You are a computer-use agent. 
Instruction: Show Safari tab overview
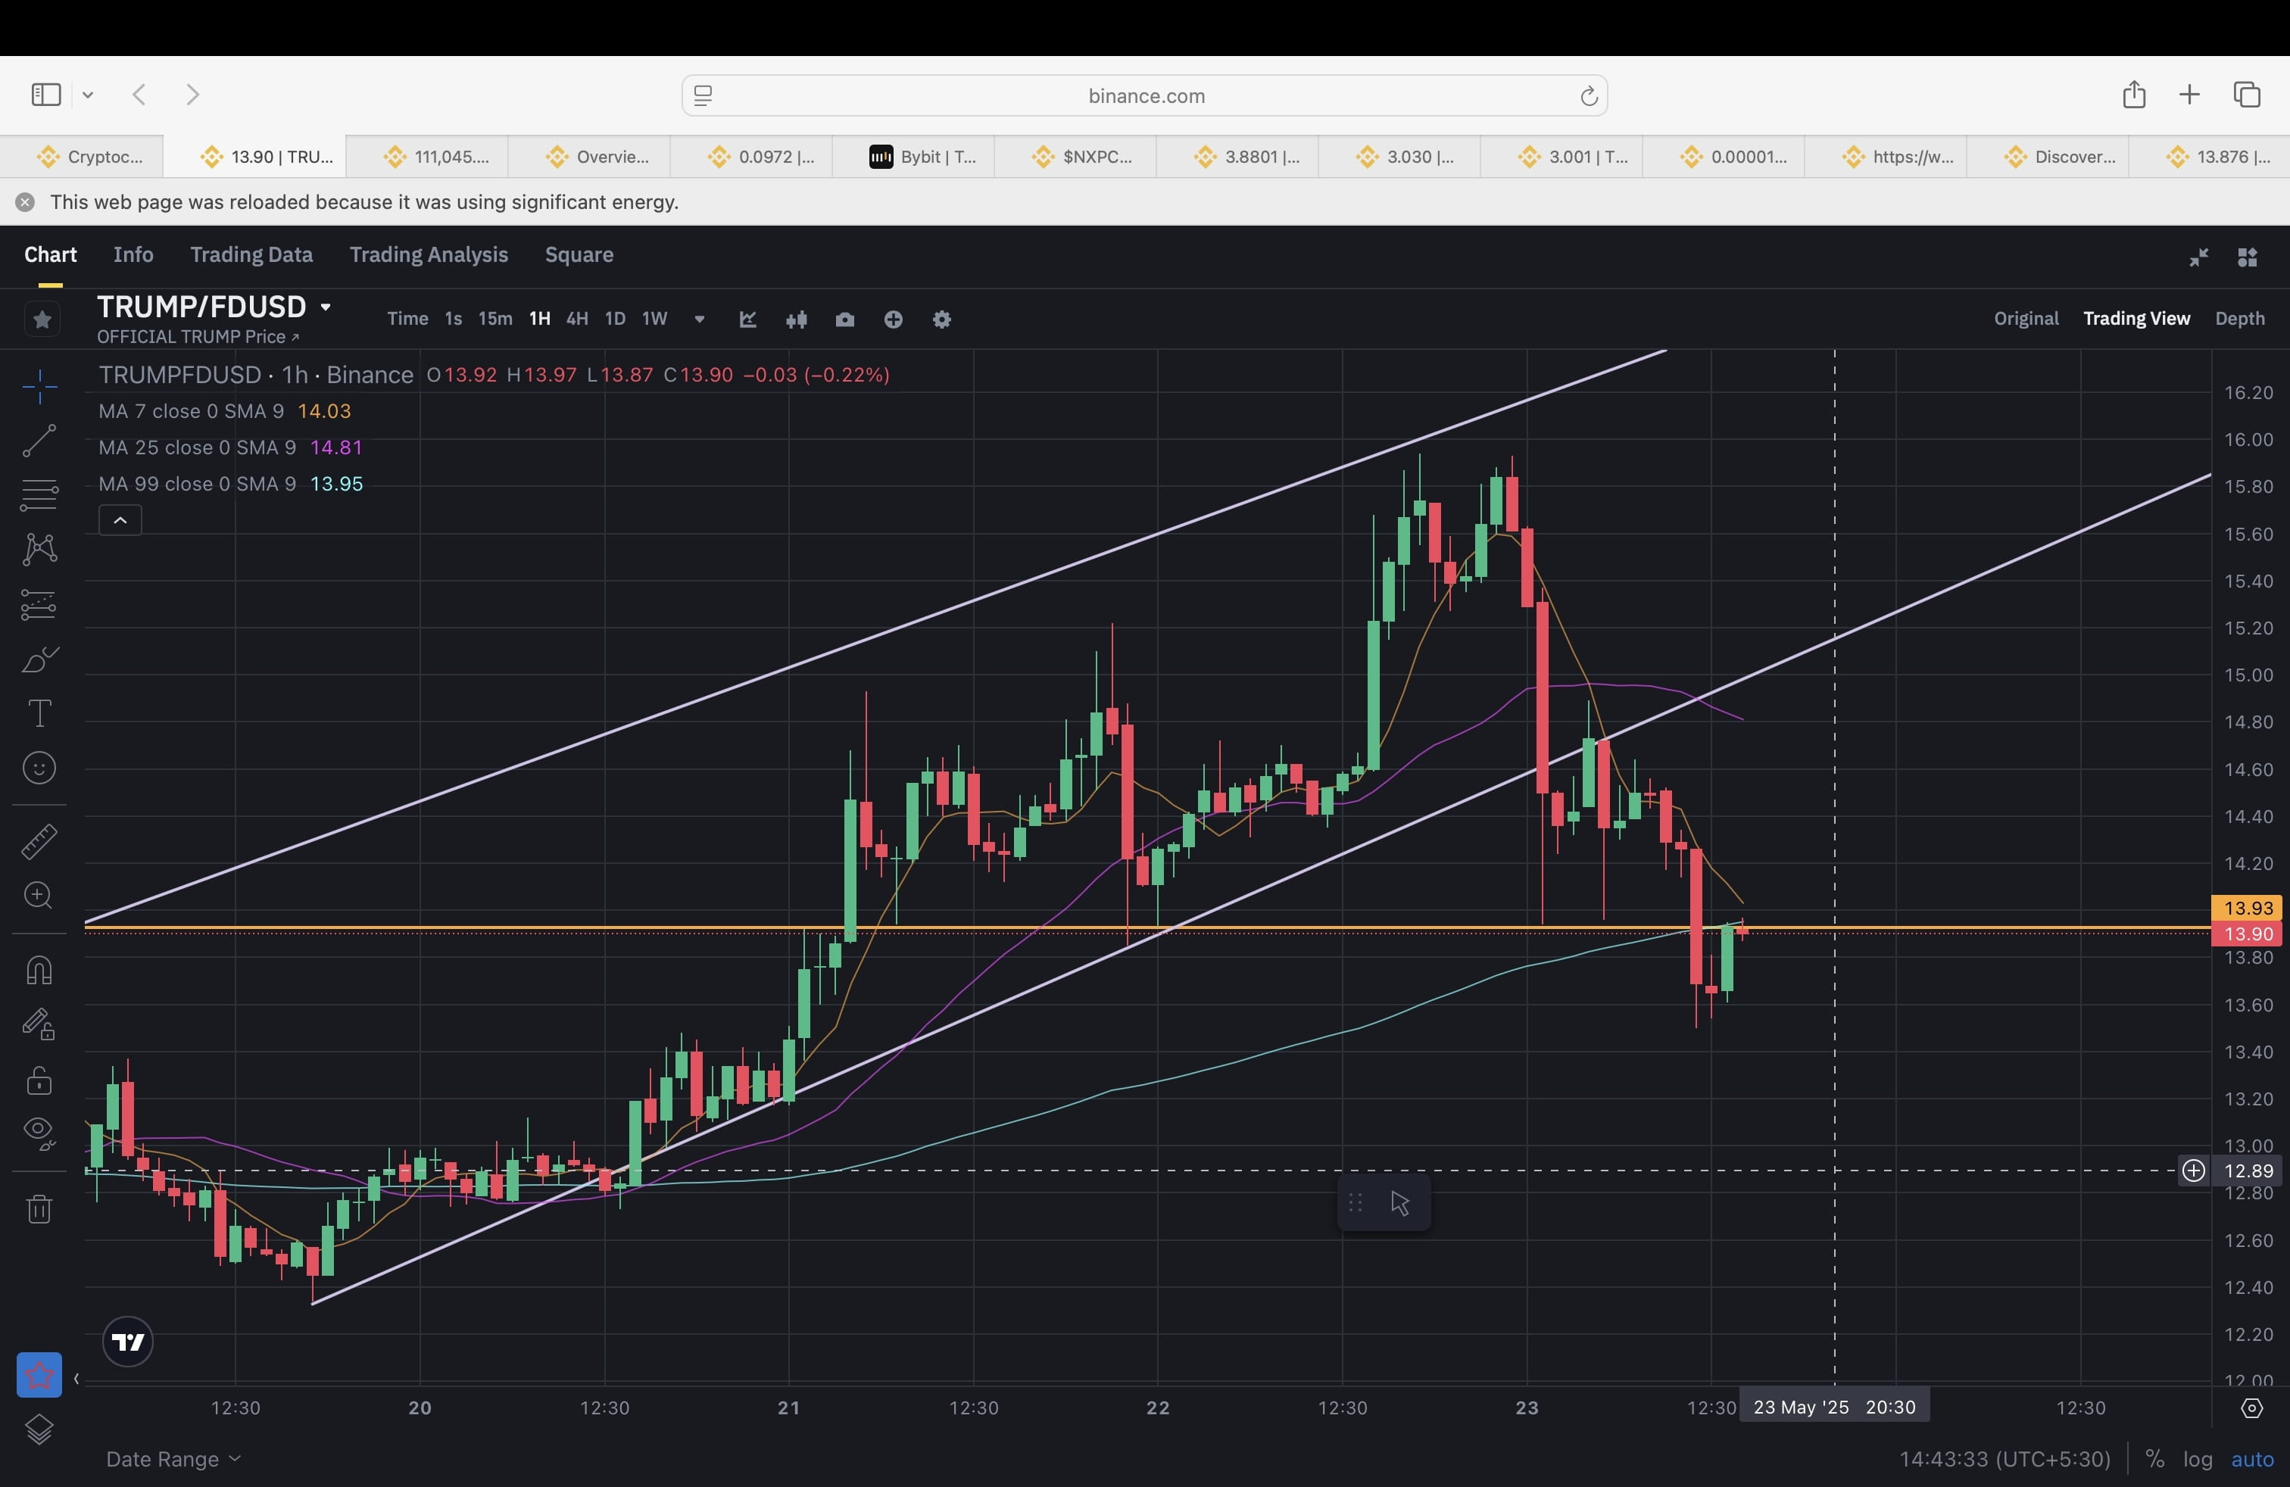pos(2247,94)
